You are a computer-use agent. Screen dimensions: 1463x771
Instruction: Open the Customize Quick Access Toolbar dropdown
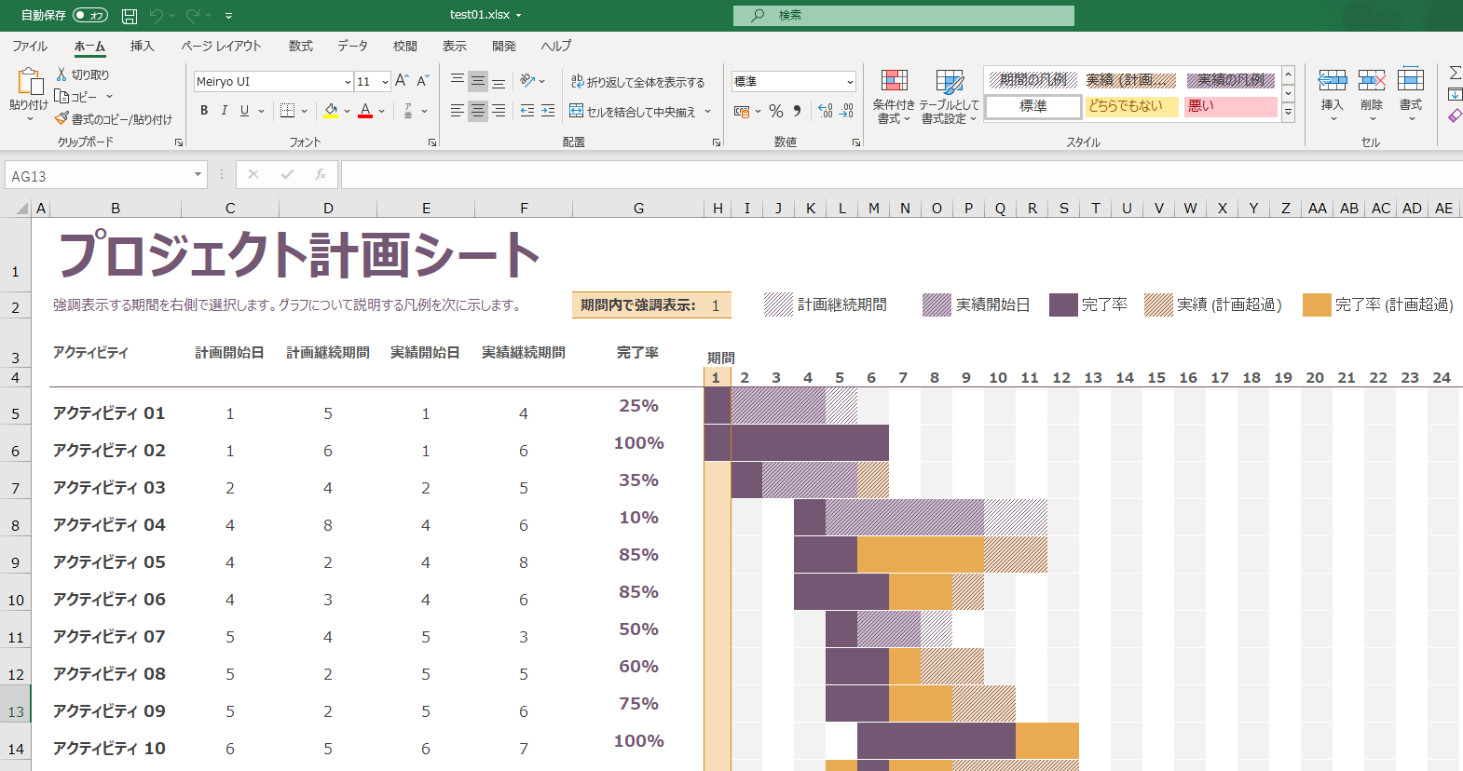coord(229,16)
